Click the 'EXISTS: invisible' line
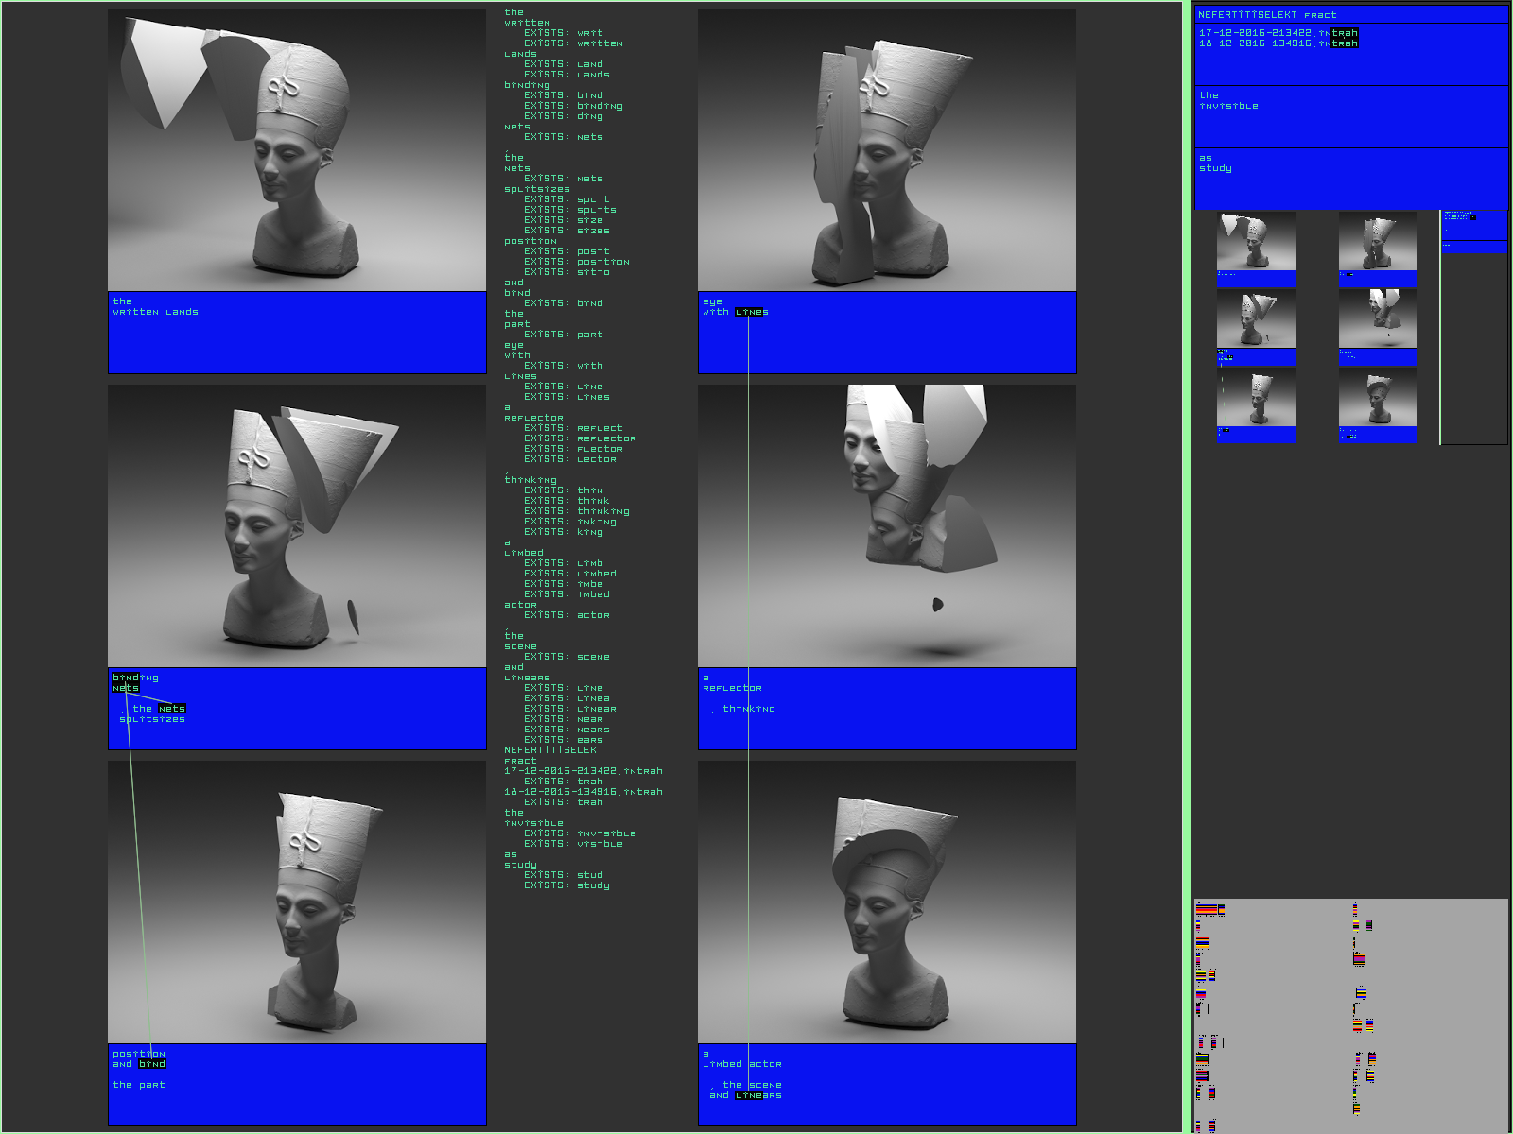 click(x=580, y=833)
